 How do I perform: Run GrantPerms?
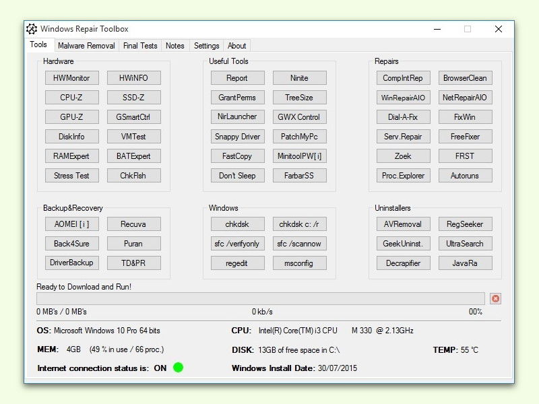tap(237, 98)
